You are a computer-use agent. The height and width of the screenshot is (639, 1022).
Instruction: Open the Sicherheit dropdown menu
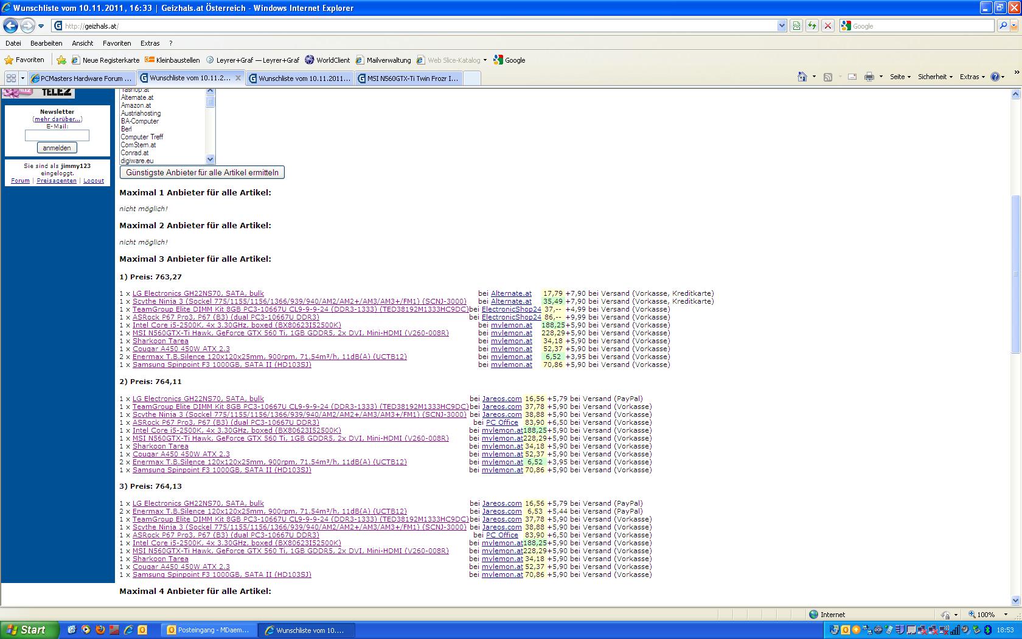pos(935,77)
